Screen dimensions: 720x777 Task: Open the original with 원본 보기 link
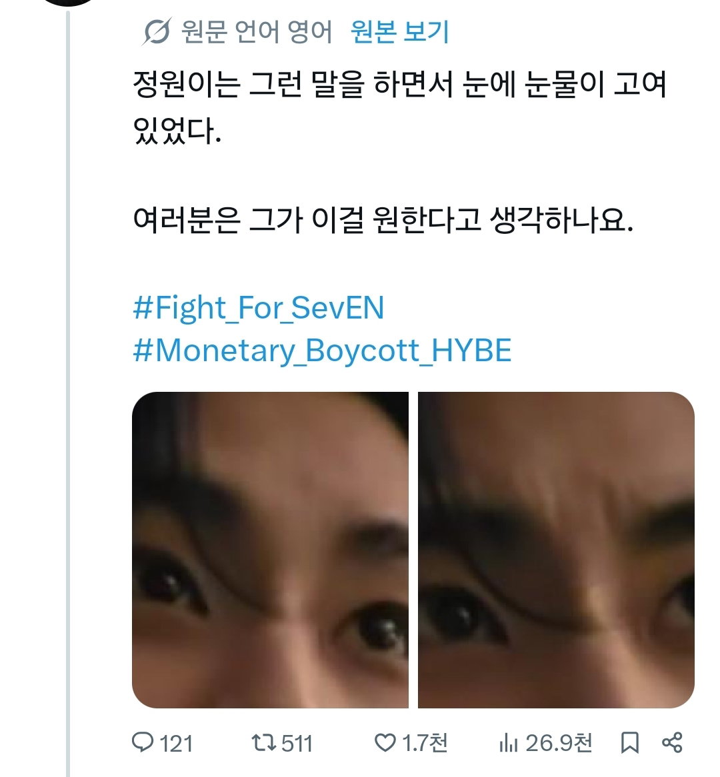[400, 32]
